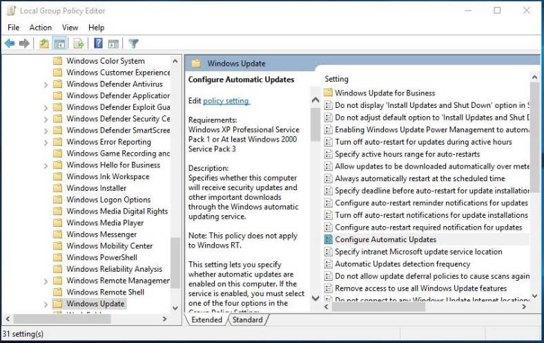Select Windows Mobility Center tree folder
This screenshot has height=343, width=544.
pyautogui.click(x=109, y=245)
